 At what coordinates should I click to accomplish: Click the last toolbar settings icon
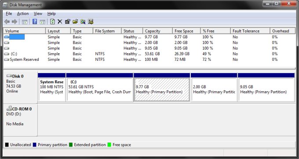click(x=91, y=22)
